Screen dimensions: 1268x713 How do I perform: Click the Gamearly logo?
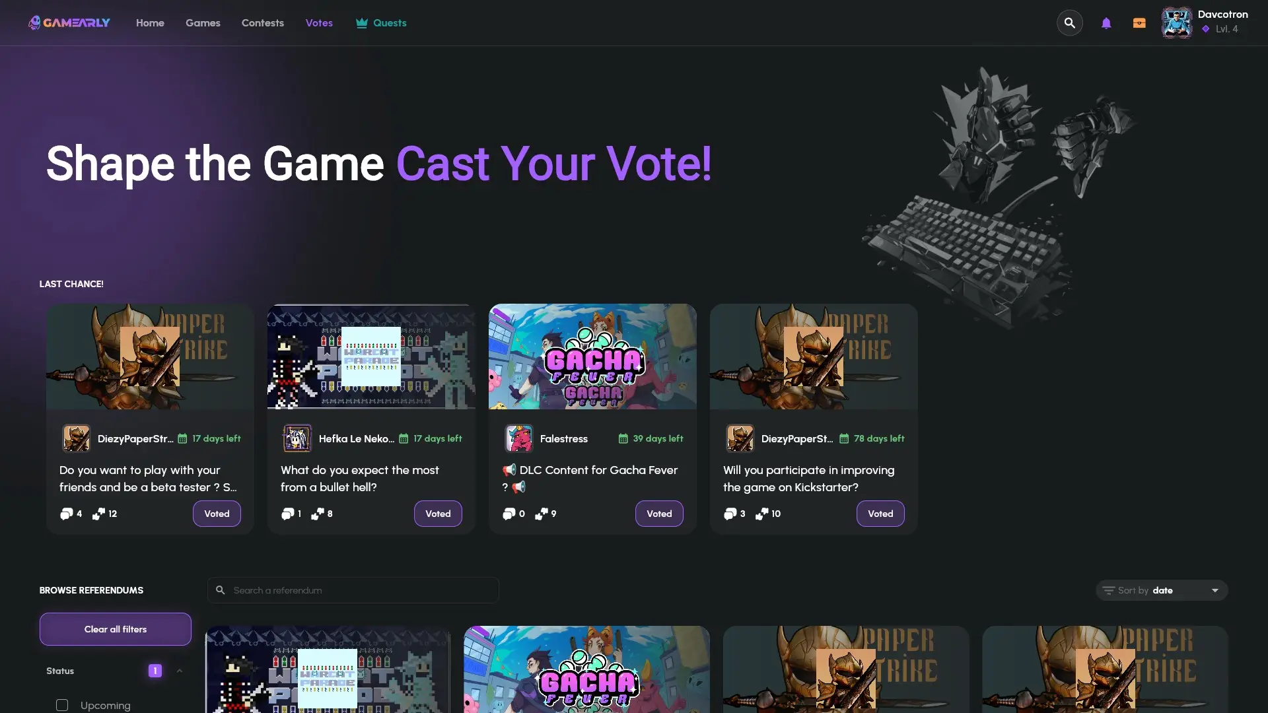click(x=69, y=23)
